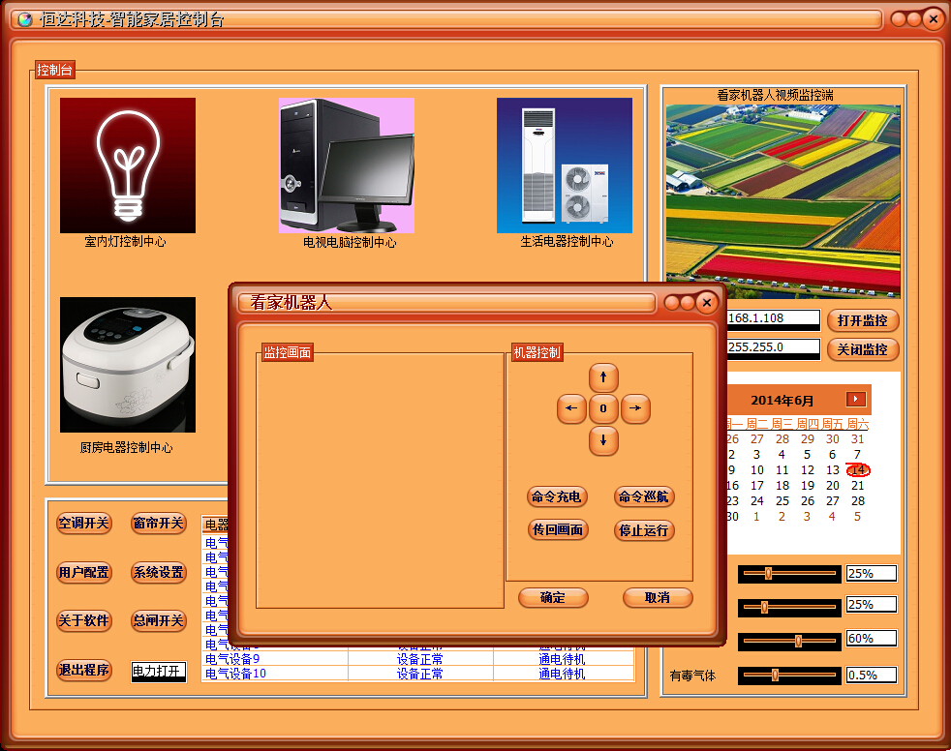The image size is (951, 751).
Task: Move robot left with the left arrow
Action: 571,409
